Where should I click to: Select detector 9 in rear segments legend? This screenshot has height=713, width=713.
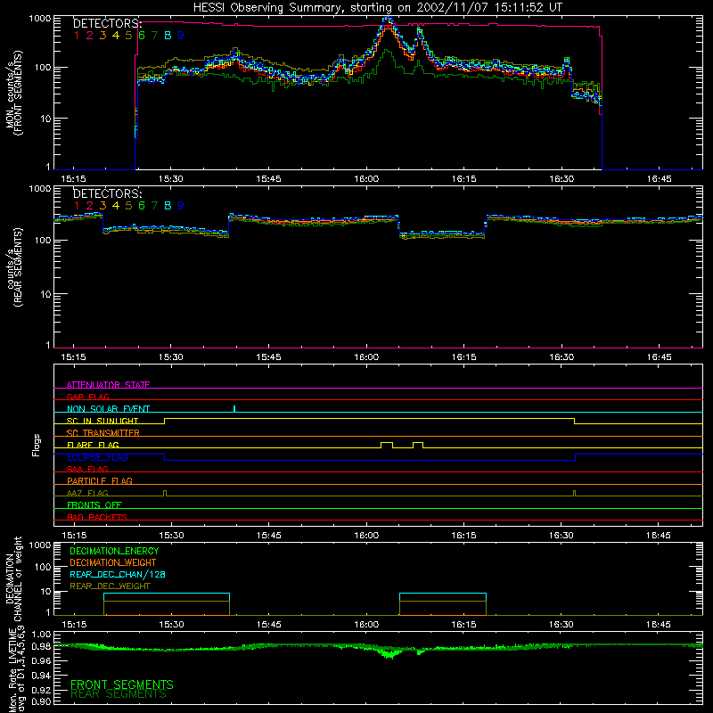181,206
